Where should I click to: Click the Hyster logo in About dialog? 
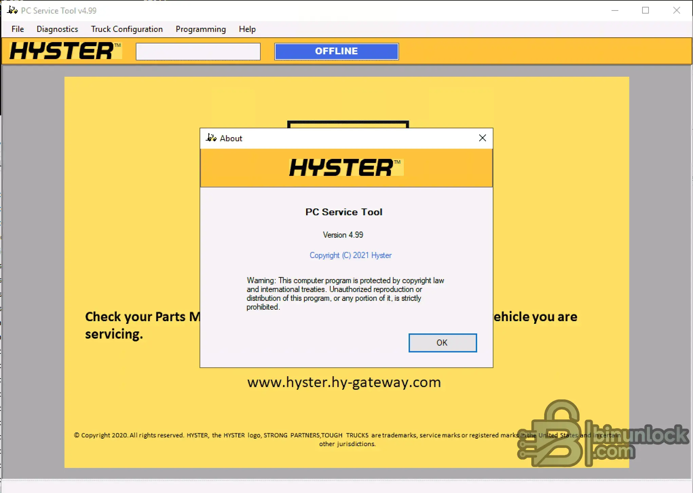pyautogui.click(x=346, y=168)
